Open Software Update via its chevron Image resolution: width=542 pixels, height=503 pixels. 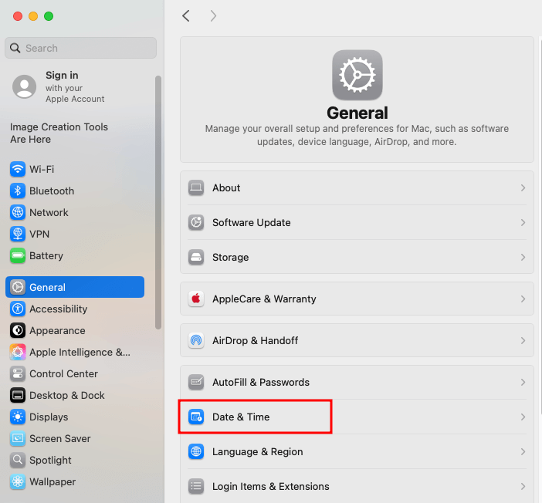(523, 222)
